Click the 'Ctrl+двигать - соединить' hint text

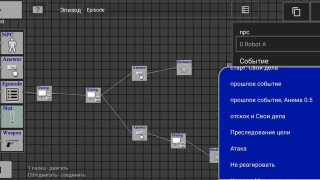click(56, 175)
